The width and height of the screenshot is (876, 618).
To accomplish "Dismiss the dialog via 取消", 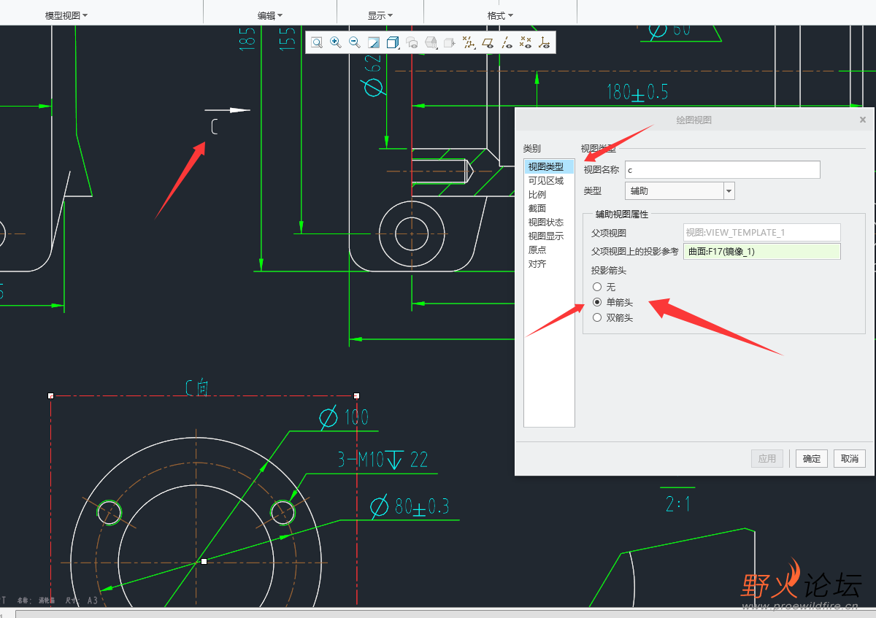I will click(x=849, y=458).
